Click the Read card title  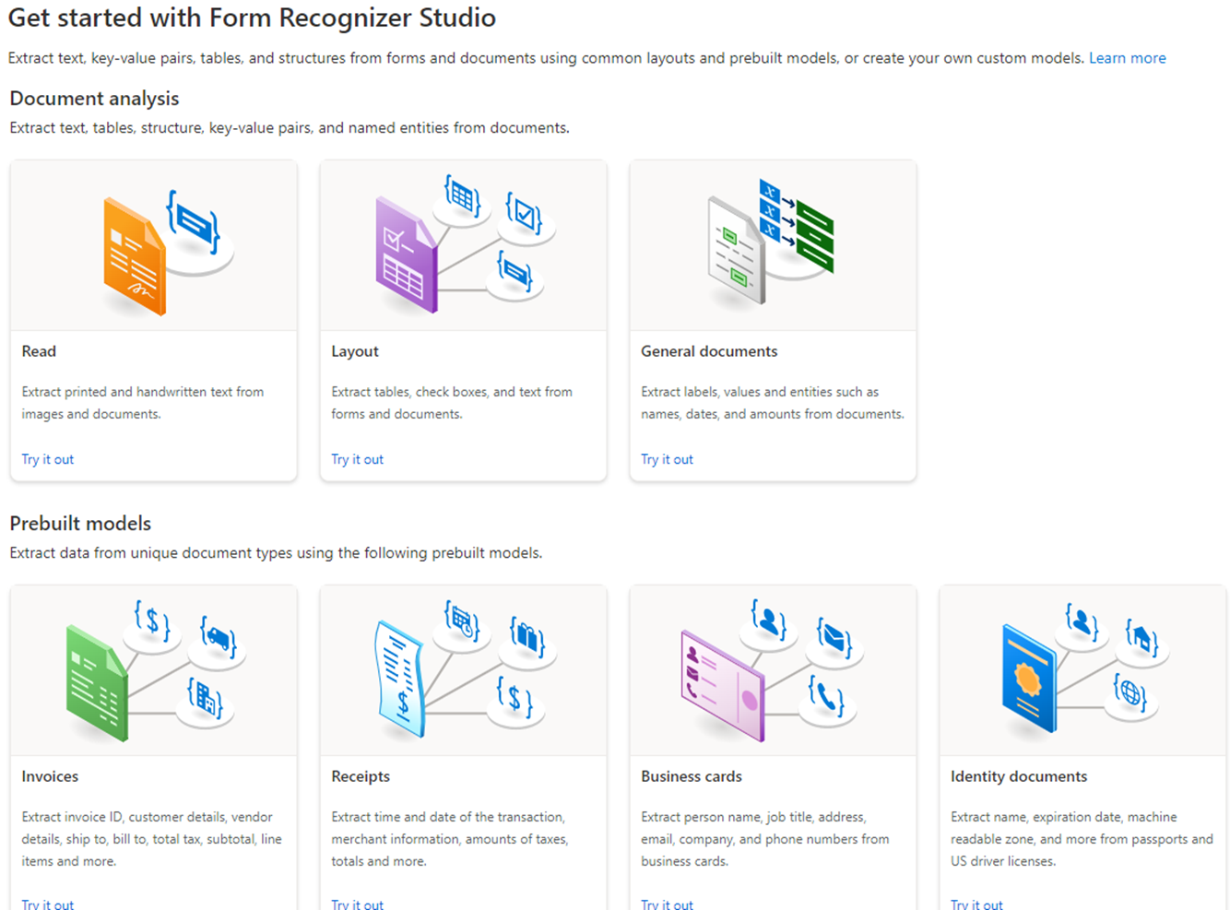click(39, 351)
